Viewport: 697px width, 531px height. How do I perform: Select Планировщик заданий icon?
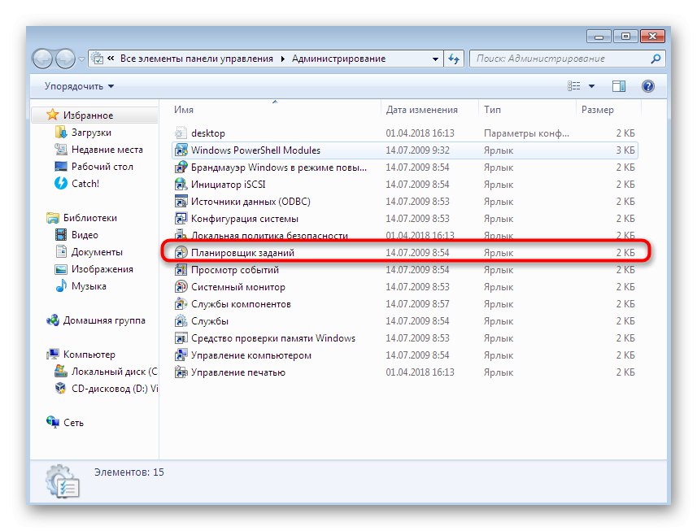pos(181,252)
